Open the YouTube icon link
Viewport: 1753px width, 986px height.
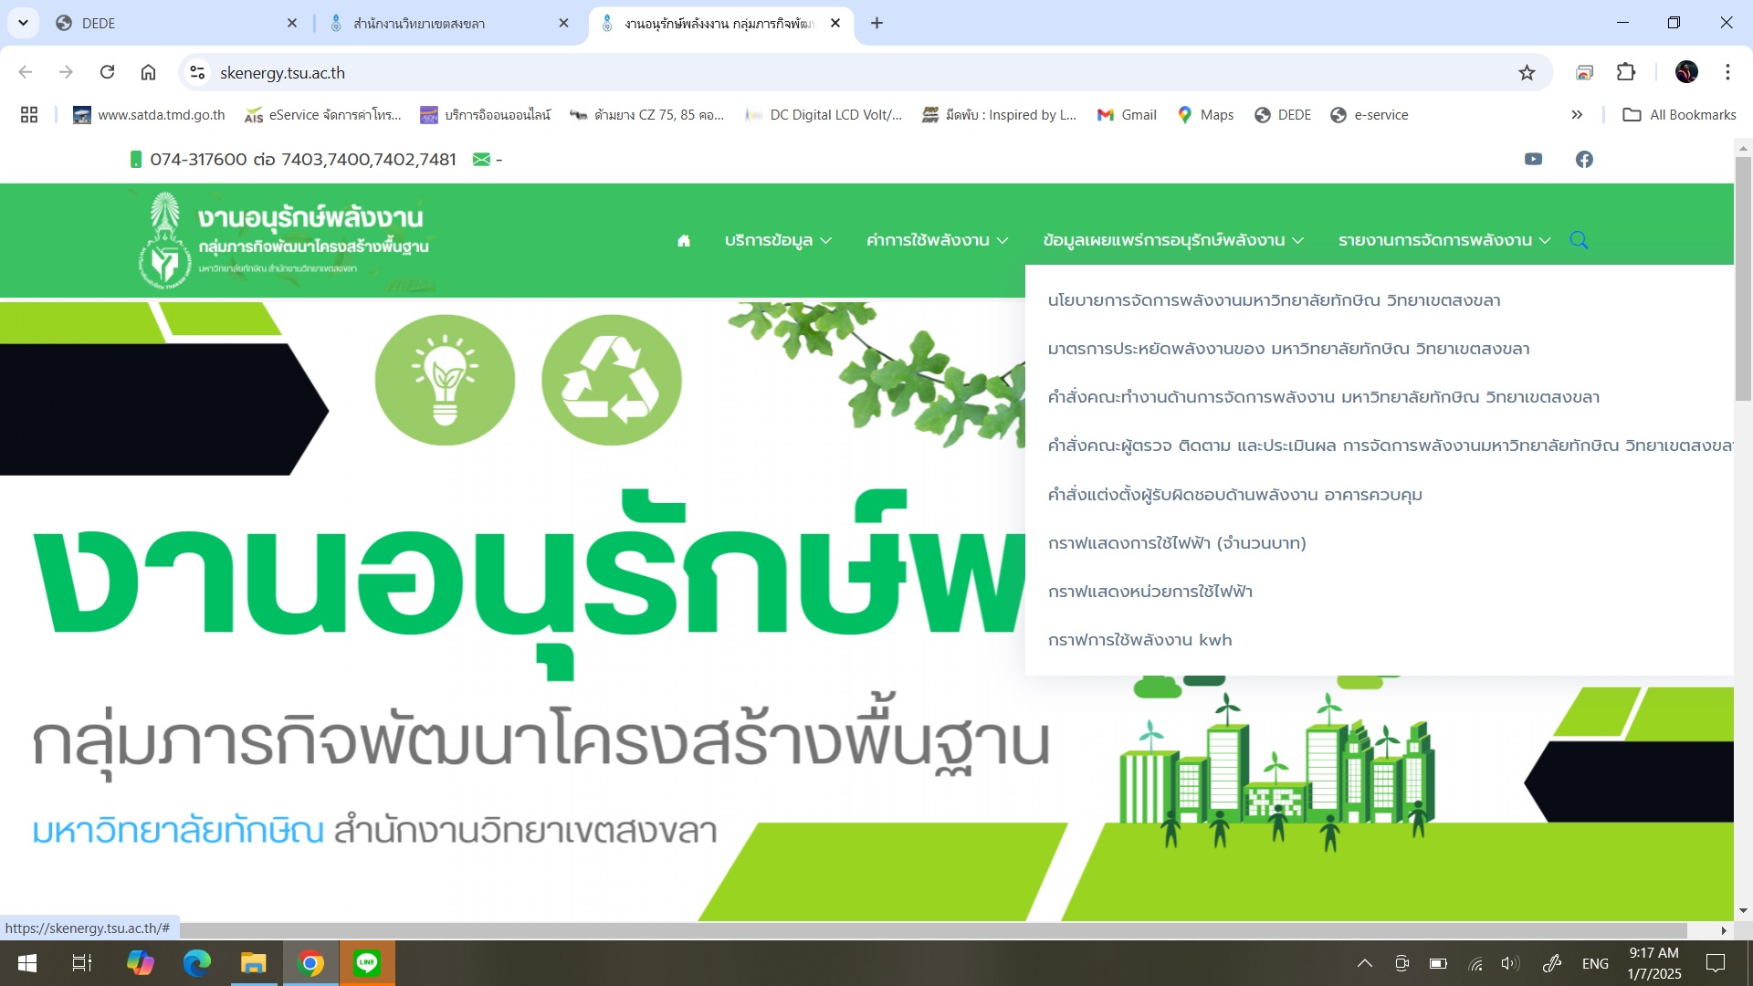[1533, 159]
